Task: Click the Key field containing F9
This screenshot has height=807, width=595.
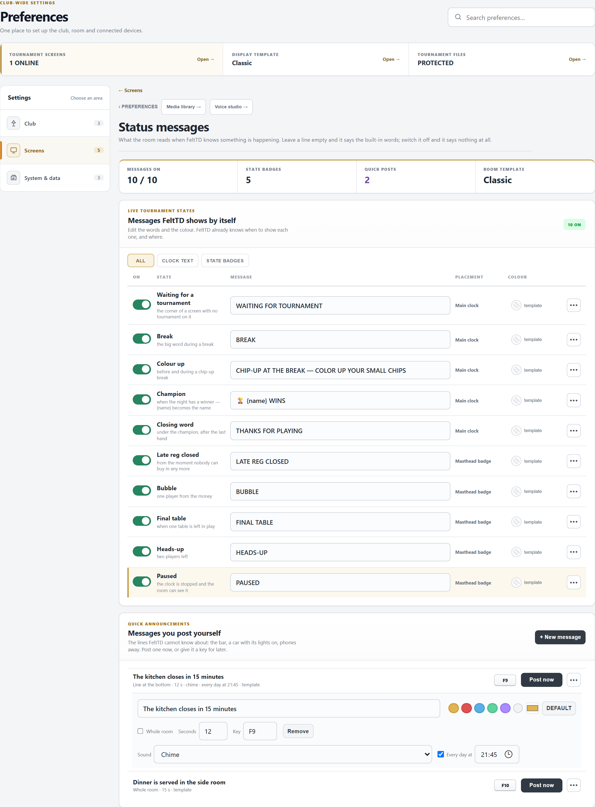Action: (x=260, y=731)
